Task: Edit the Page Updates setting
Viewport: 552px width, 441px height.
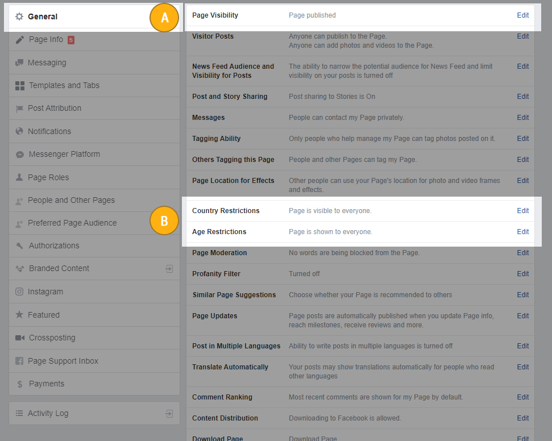Action: pos(523,316)
